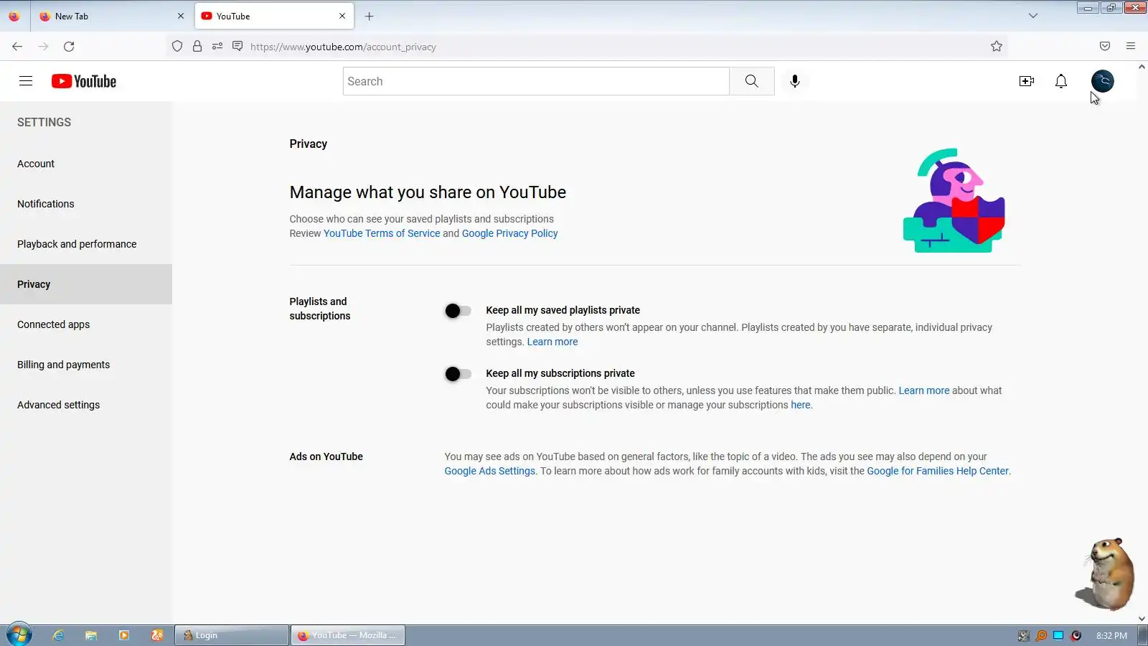Open the notifications bell
The width and height of the screenshot is (1148, 646).
pyautogui.click(x=1061, y=81)
